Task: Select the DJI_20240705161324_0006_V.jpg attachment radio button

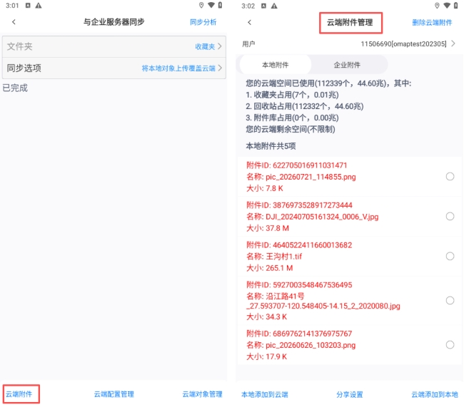Action: click(450, 217)
